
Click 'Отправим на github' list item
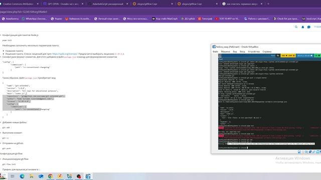click(13, 143)
